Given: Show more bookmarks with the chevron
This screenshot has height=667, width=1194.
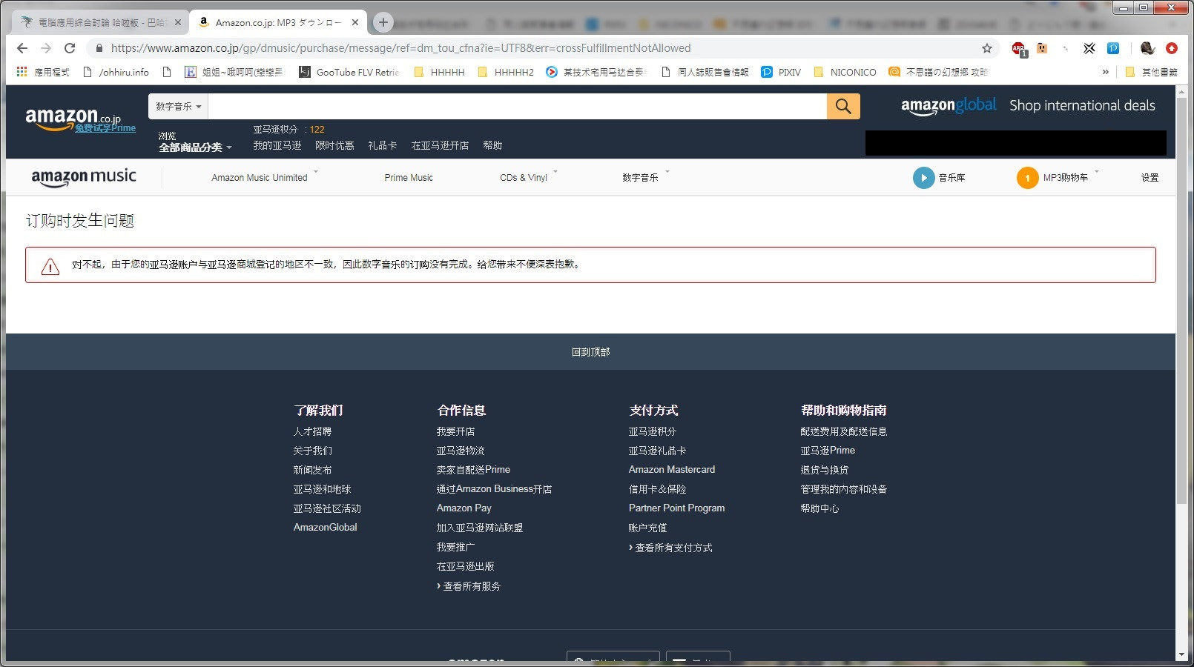Looking at the screenshot, I should pos(1106,72).
